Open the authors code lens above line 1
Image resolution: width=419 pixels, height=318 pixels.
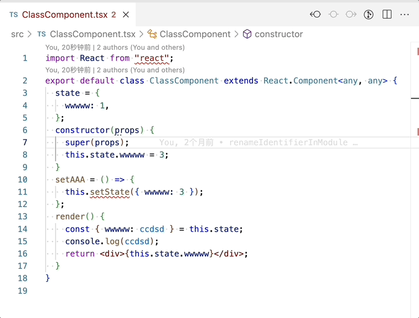115,47
